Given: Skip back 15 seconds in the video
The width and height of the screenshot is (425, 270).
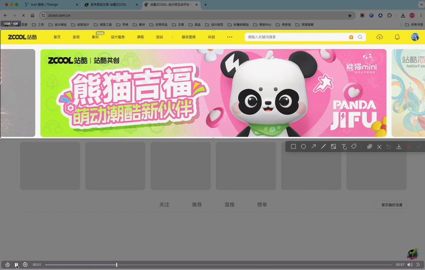Looking at the screenshot, I should 8,264.
